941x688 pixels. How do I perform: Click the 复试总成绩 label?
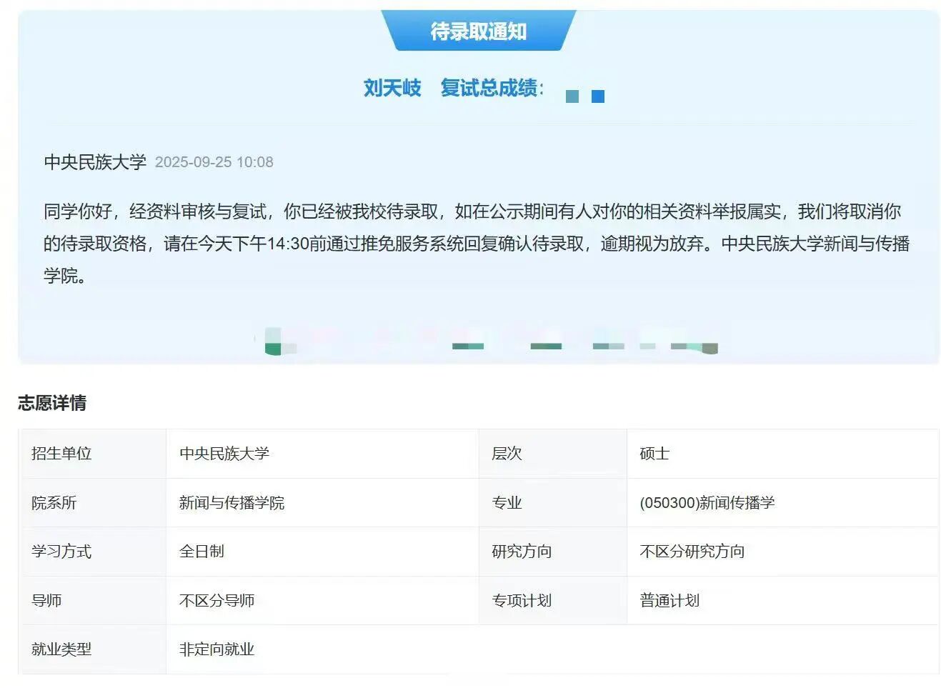click(489, 88)
